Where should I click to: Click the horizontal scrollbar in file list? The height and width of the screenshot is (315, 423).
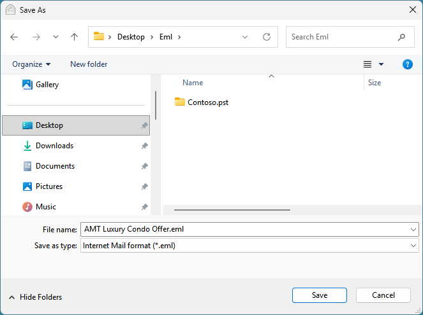(x=232, y=209)
